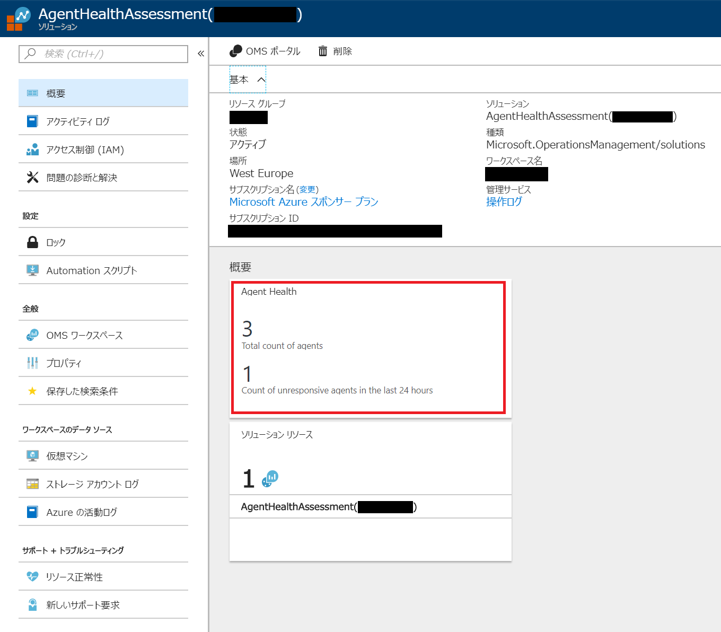Click the search 検索 (Ctrl+/) input field
721x632 pixels.
click(x=103, y=54)
